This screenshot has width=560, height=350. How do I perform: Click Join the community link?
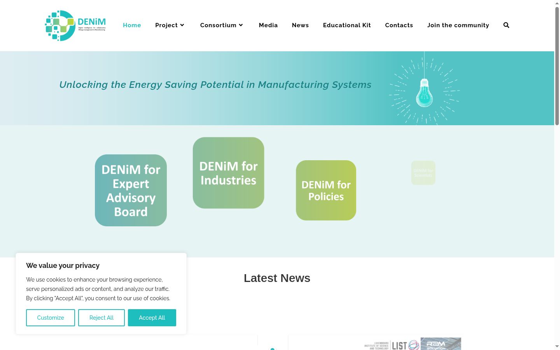pos(458,25)
